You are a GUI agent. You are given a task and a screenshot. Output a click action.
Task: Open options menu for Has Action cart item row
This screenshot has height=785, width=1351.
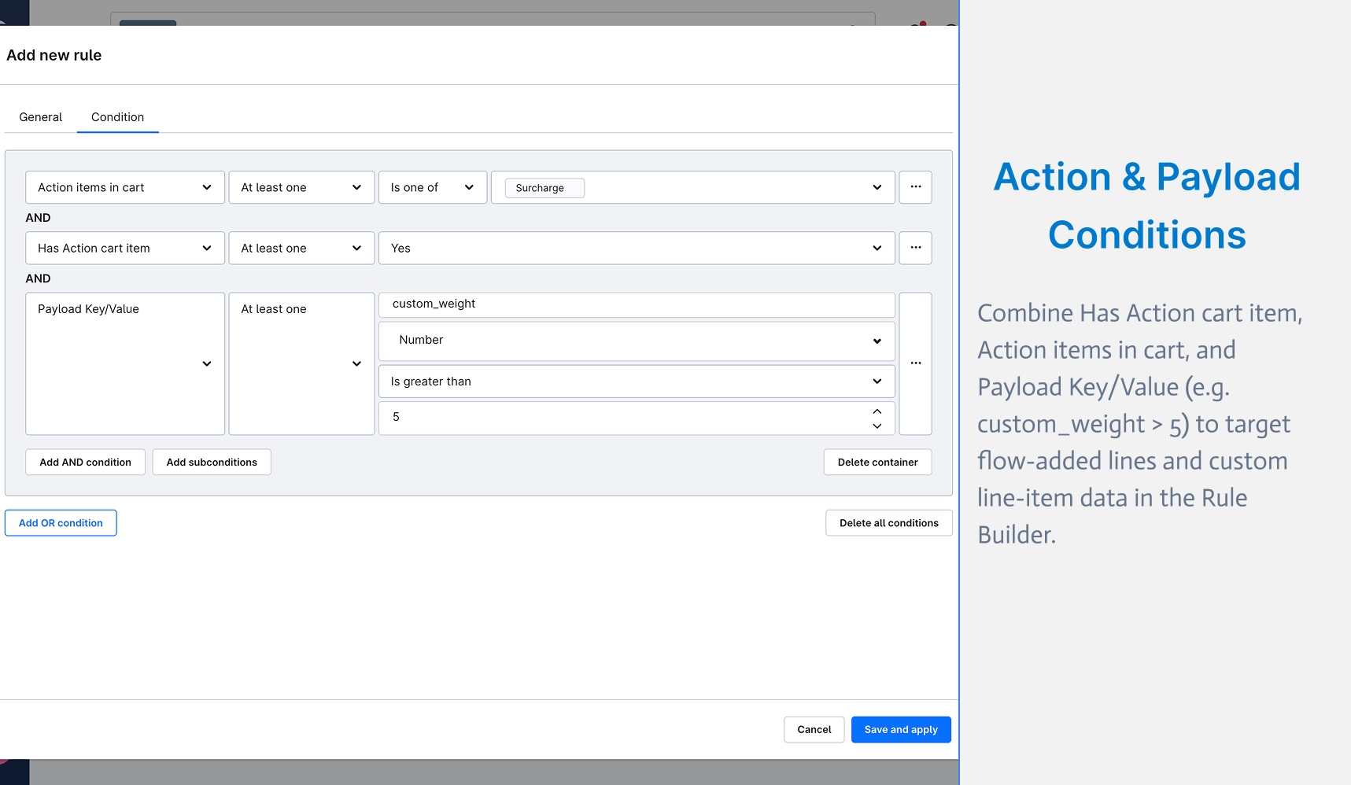tap(915, 248)
